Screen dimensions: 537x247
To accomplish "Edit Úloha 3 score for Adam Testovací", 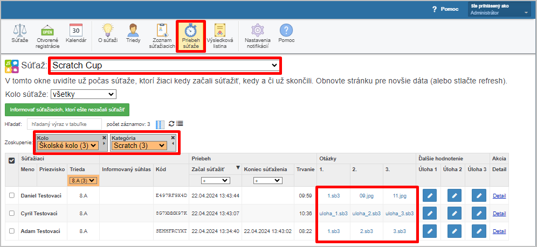I will [x=479, y=231].
